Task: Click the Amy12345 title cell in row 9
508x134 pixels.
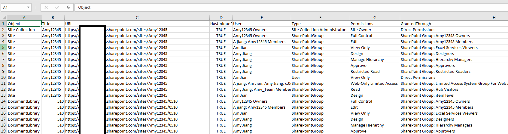Action: [x=53, y=71]
